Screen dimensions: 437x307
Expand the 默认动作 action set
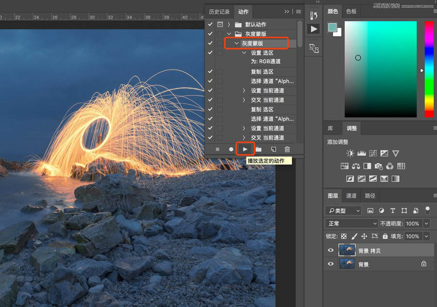[229, 24]
